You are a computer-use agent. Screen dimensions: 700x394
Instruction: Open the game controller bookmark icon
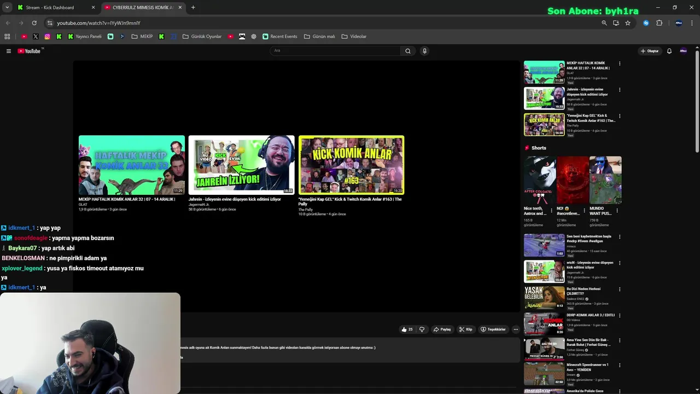coord(242,37)
